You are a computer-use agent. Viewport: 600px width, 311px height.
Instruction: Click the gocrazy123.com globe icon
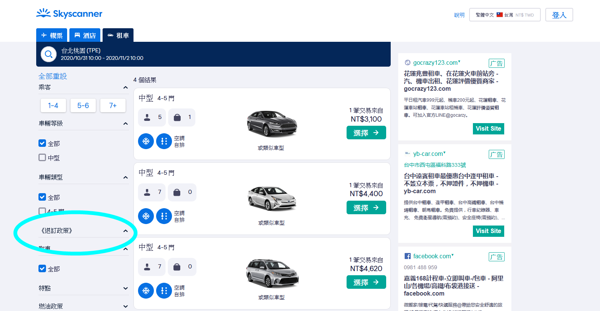click(x=408, y=63)
